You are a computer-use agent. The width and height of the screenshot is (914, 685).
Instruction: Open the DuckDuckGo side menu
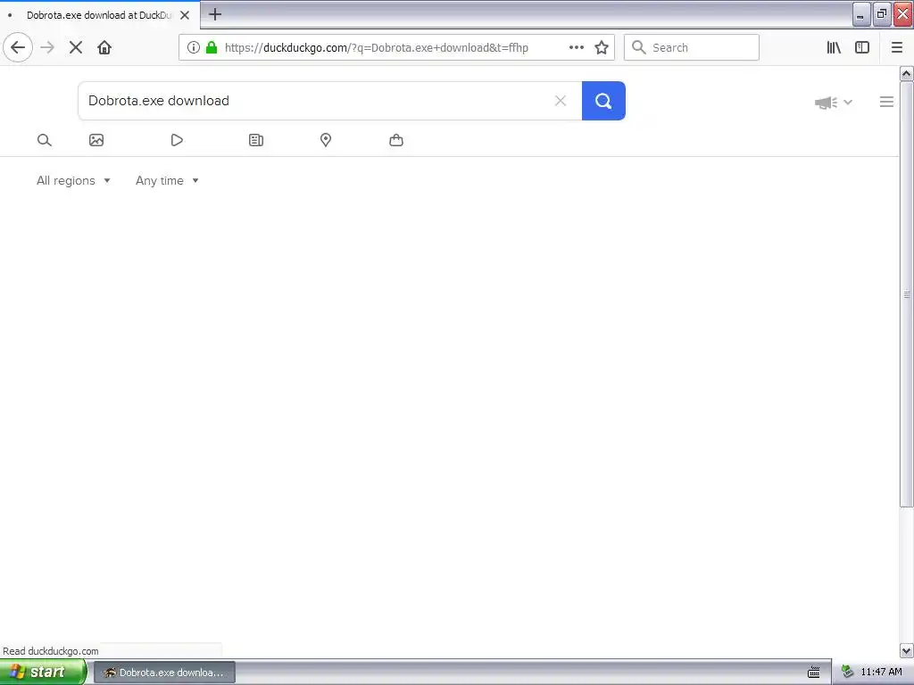coord(886,102)
